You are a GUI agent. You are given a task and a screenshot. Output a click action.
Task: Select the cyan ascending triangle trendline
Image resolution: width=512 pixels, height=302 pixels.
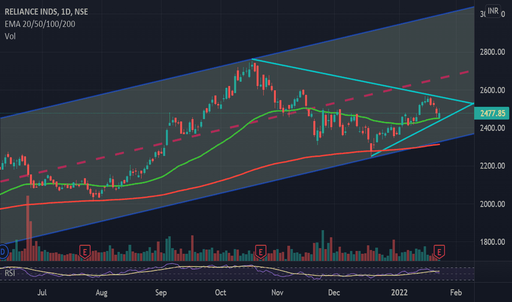pos(421,131)
